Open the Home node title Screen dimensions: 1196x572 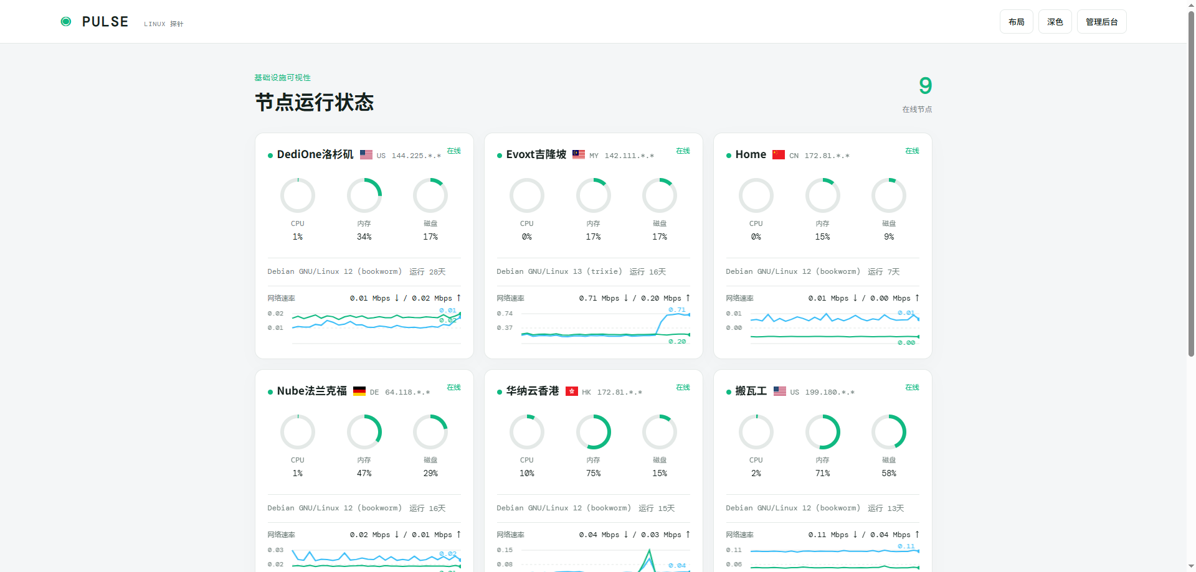click(751, 154)
